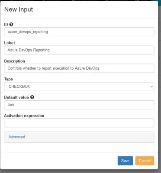The width and height of the screenshot is (161, 173).
Task: Expand the Advanced section link
Action: click(17, 137)
